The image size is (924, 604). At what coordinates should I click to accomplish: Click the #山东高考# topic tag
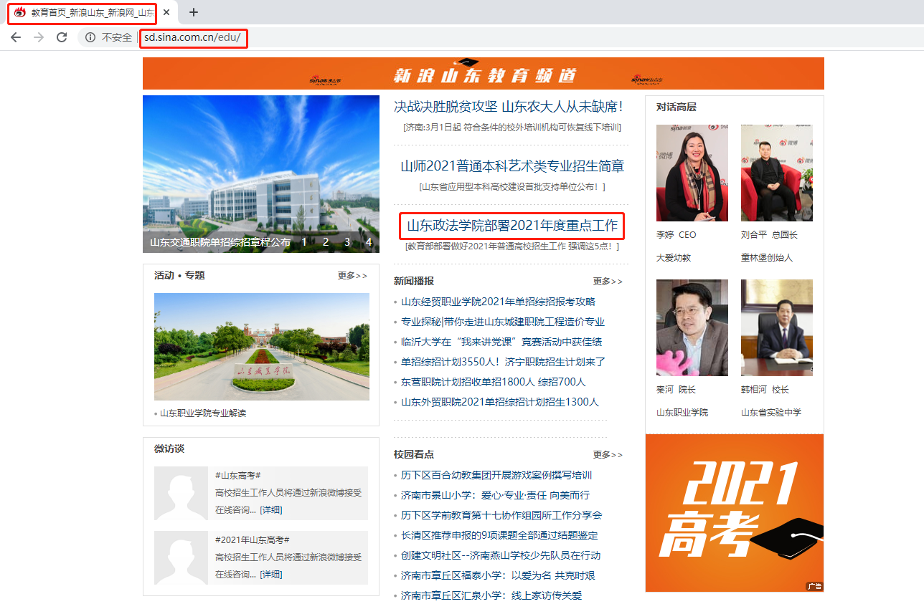pyautogui.click(x=237, y=475)
